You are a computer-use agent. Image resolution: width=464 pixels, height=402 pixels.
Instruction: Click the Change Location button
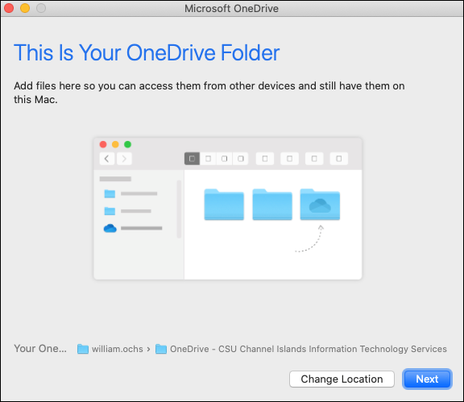342,379
